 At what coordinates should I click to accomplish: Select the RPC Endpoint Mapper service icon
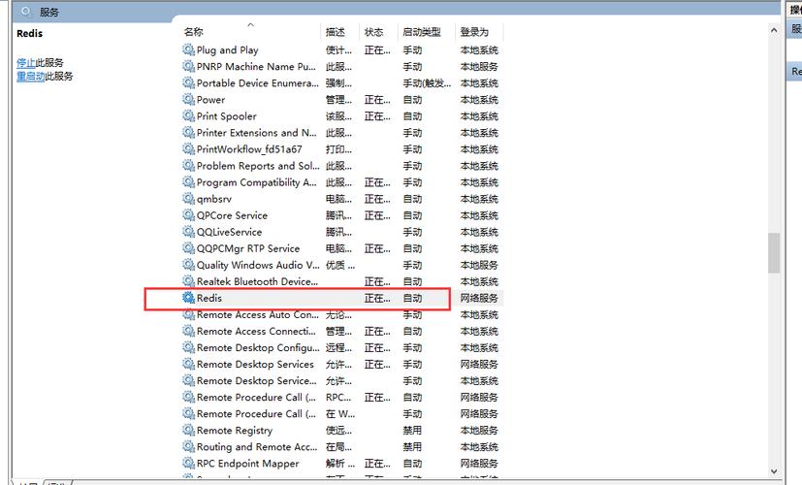point(188,464)
